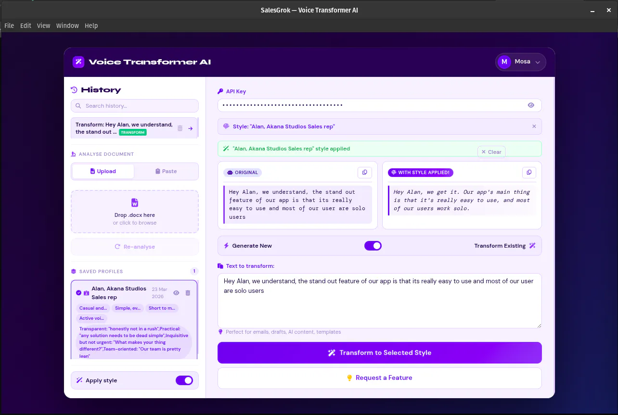Switch the Generate New / Transform Existing toggle
618x415 pixels.
(373, 246)
